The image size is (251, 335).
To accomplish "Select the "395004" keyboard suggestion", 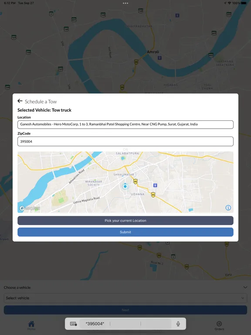I will pyautogui.click(x=95, y=324).
